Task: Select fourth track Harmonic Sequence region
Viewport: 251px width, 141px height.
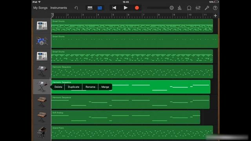Action: [132, 71]
